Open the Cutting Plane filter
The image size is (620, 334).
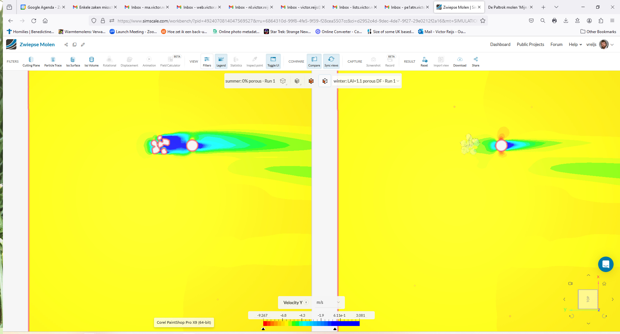[31, 61]
